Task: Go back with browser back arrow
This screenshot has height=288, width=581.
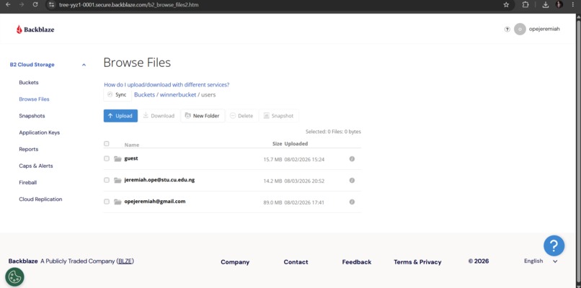Action: tap(9, 5)
